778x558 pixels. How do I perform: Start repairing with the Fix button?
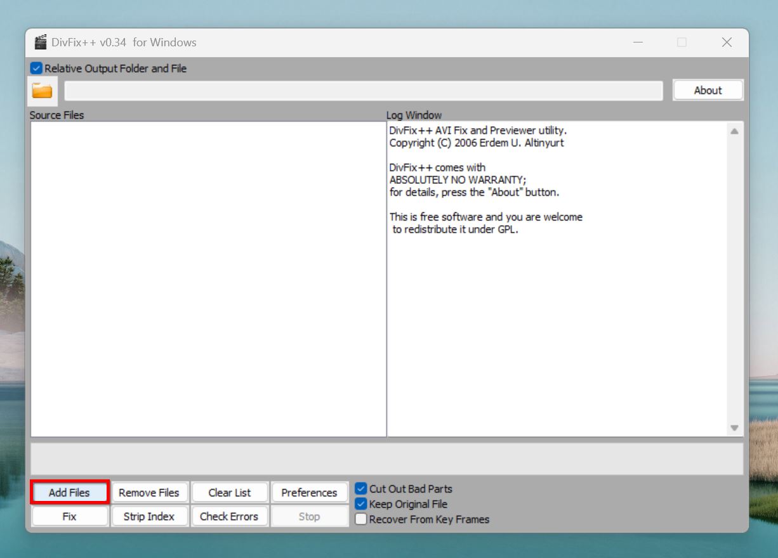pyautogui.click(x=69, y=516)
